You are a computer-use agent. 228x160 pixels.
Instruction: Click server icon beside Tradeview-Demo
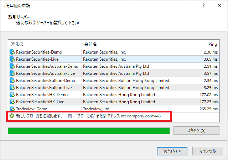12,109
